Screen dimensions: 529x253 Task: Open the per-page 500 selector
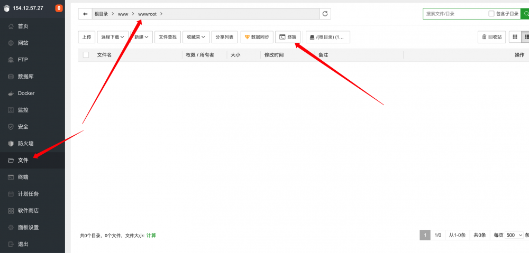point(514,235)
